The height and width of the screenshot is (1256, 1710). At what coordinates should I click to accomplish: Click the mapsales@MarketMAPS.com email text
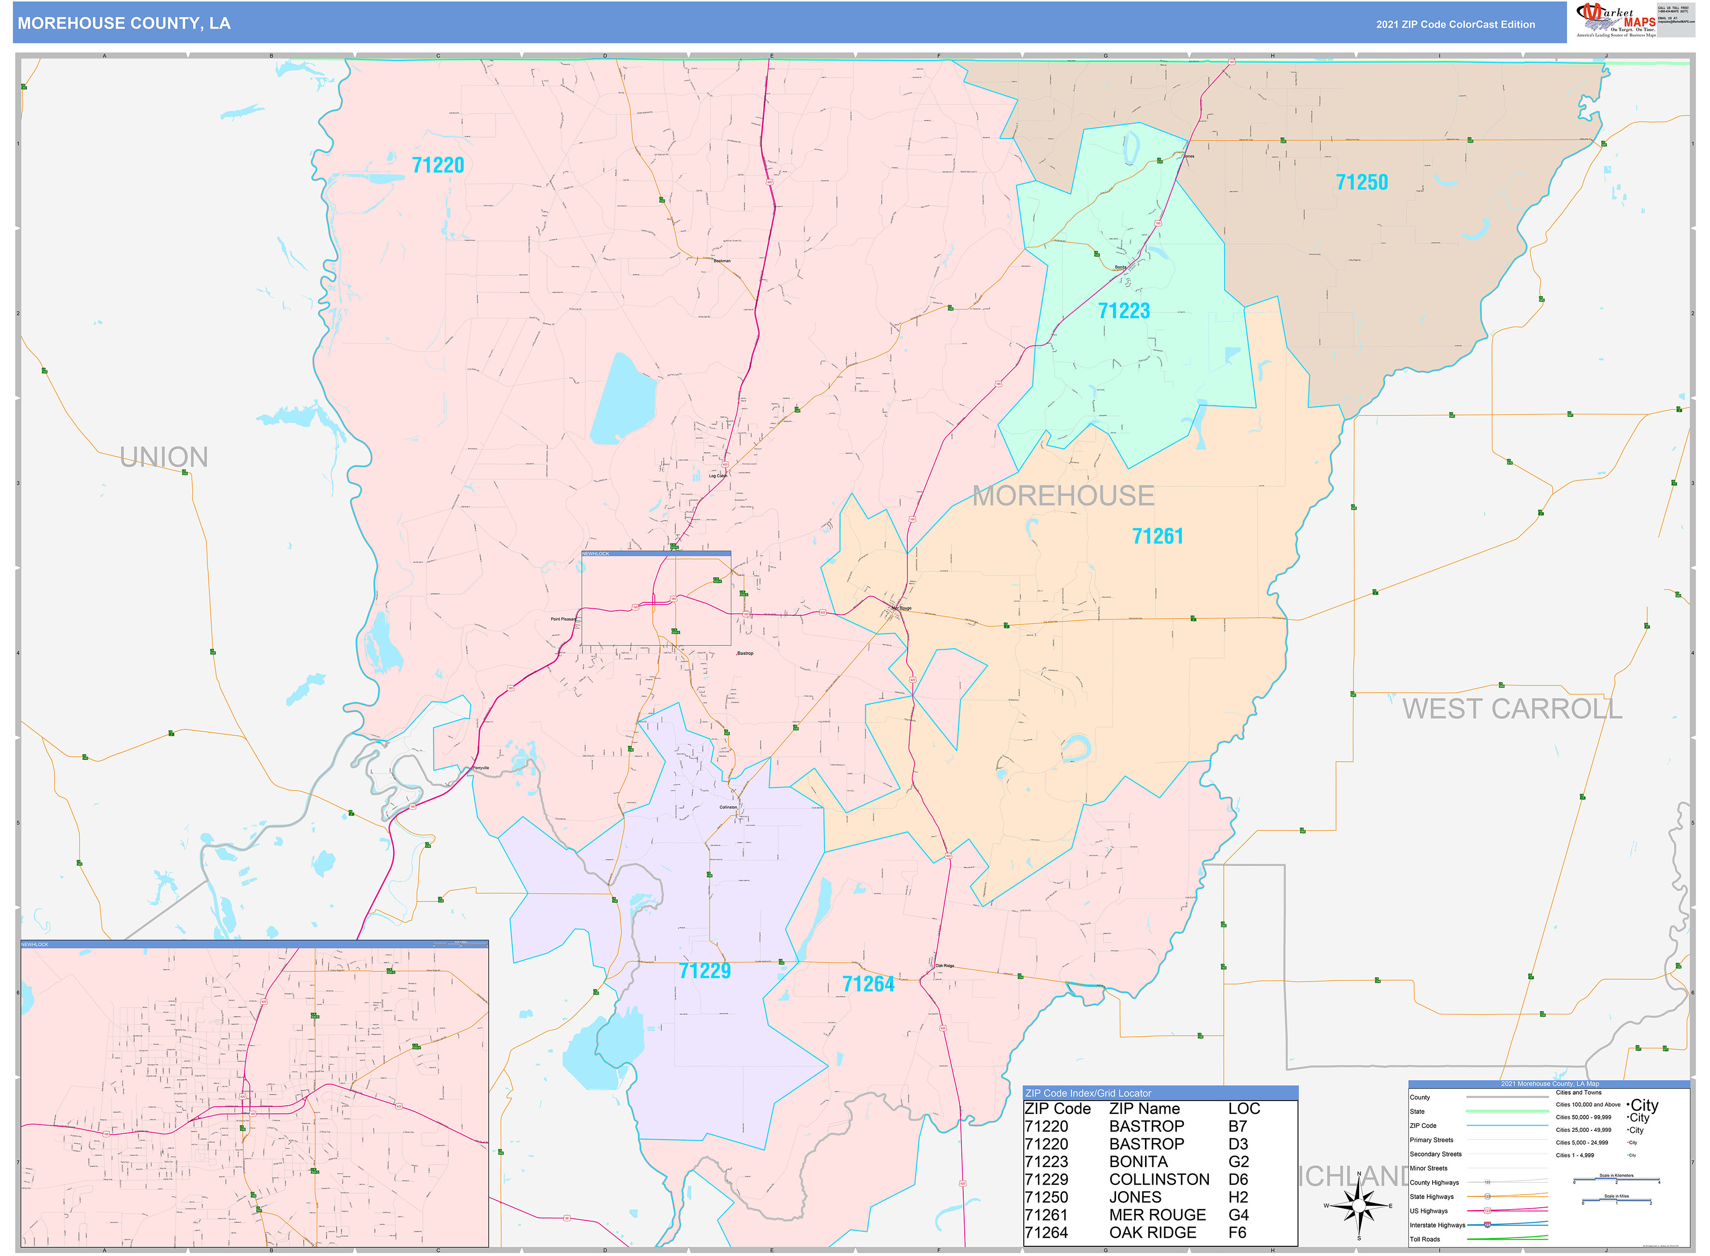point(1677,21)
